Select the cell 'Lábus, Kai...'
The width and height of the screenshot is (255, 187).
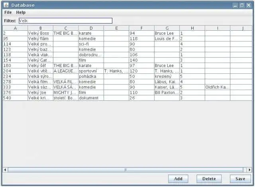[167, 82]
